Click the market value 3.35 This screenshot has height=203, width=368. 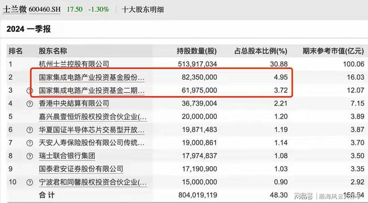(x=357, y=169)
